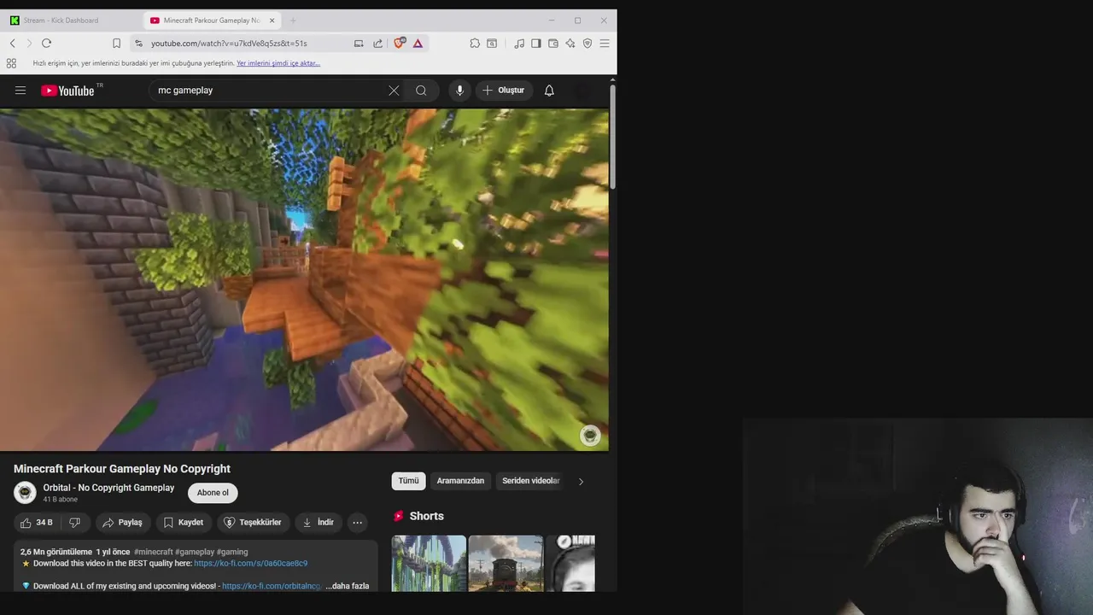The image size is (1093, 615).
Task: Go back to the previous page
Action: click(x=13, y=44)
